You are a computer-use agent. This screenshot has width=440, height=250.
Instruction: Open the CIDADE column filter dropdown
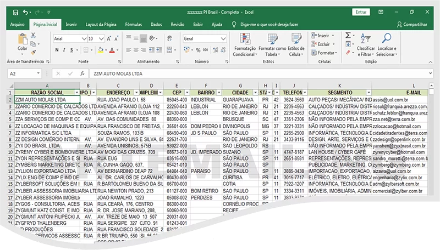(255, 93)
